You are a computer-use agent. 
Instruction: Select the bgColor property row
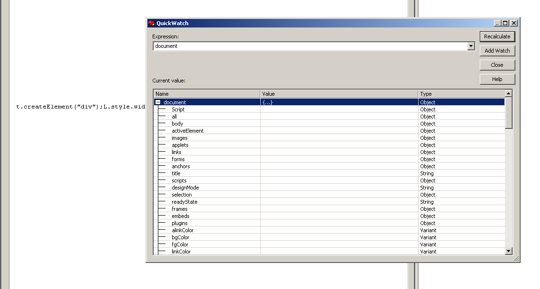point(180,237)
